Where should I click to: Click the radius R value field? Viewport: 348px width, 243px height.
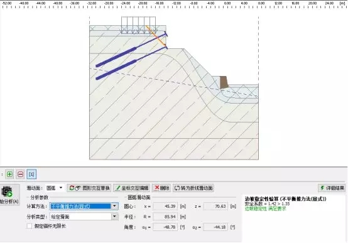point(165,217)
